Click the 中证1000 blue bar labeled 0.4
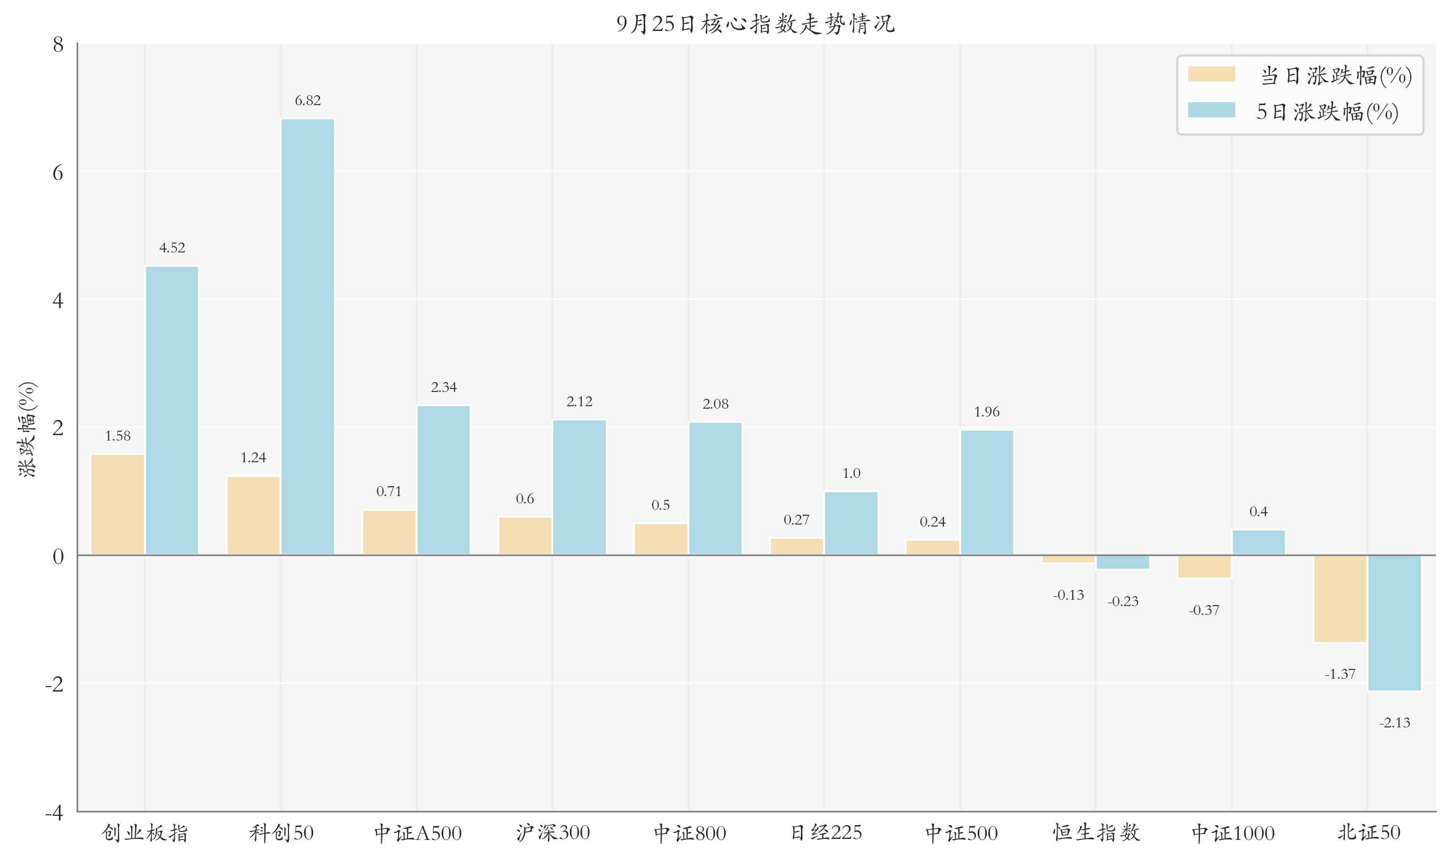 (x=1259, y=542)
